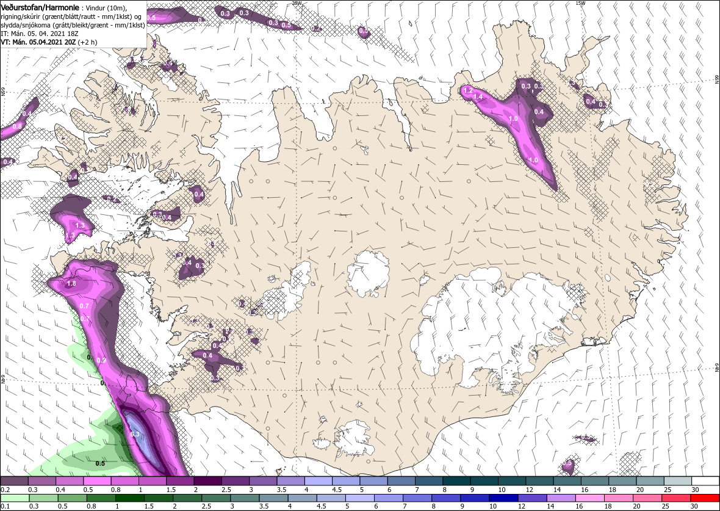Click the 'VT: Mán. 05.04.2021 20Z' valid time line
Screen dimensions: 720x511
pos(49,42)
